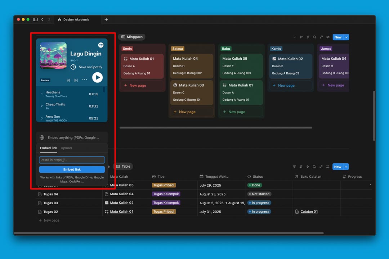
Task: Skip to previous track in Spotify embed
Action: pyautogui.click(x=68, y=80)
